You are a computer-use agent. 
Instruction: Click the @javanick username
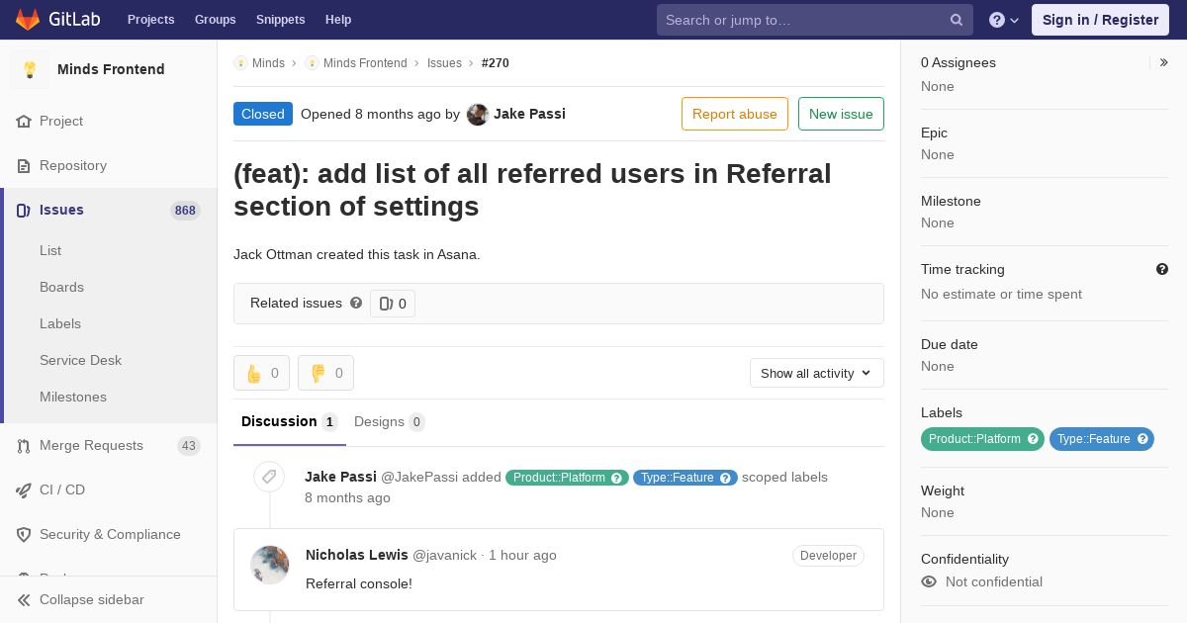[444, 555]
